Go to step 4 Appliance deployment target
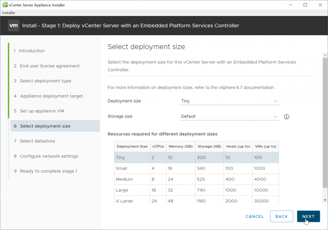328x230 pixels. click(x=48, y=96)
